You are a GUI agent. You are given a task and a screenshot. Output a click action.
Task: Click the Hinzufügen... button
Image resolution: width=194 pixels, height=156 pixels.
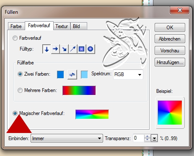tap(170, 62)
